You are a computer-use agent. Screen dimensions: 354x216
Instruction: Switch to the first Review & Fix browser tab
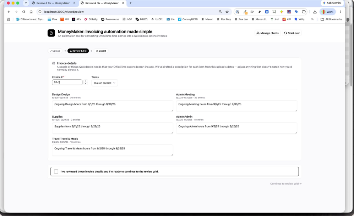point(53,3)
